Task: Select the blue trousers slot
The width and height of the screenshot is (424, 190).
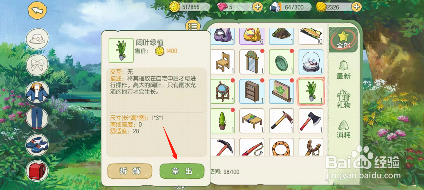Action: 37,118
